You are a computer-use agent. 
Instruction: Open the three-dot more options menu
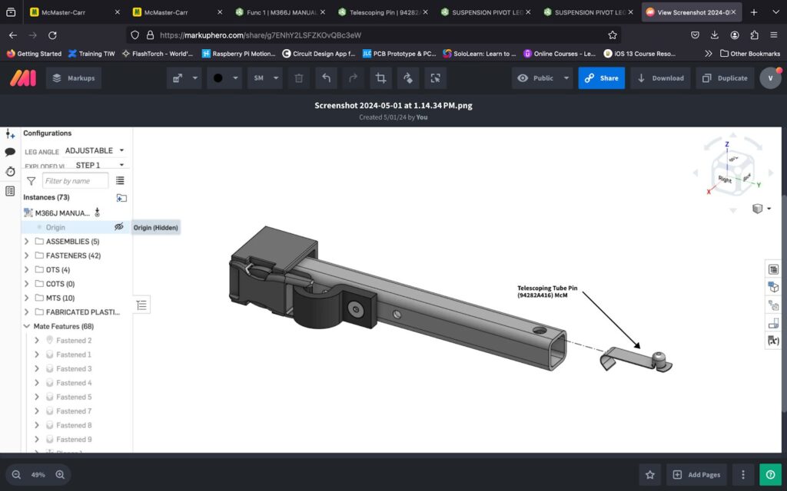pos(742,475)
